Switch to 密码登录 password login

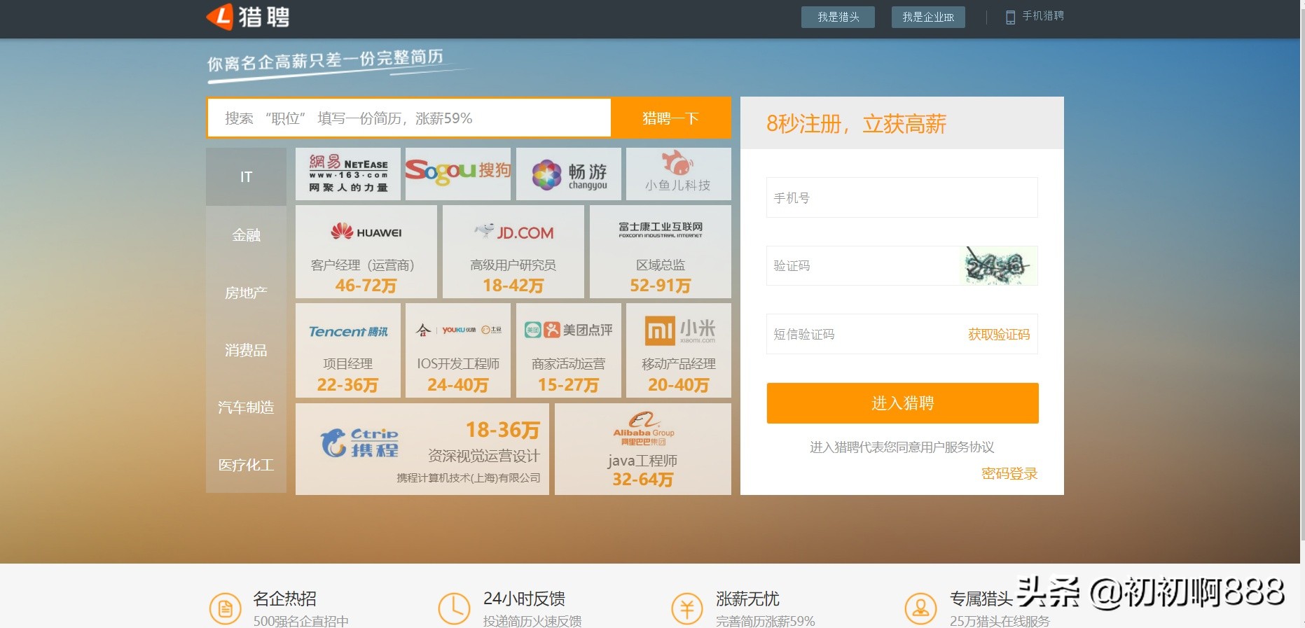(x=1009, y=474)
